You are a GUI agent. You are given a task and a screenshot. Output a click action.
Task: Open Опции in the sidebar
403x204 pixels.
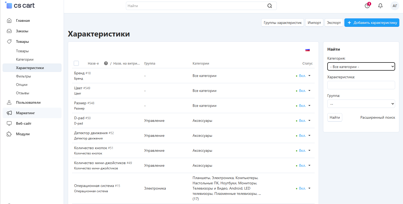pos(22,85)
